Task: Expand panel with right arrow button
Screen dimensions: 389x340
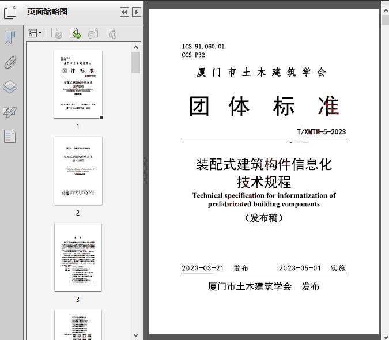Action: 137,12
